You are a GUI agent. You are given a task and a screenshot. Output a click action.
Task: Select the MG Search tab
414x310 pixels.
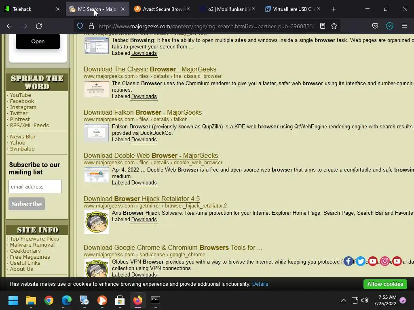coord(97,9)
